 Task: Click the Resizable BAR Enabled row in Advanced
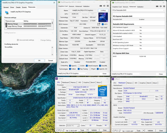[139, 19]
